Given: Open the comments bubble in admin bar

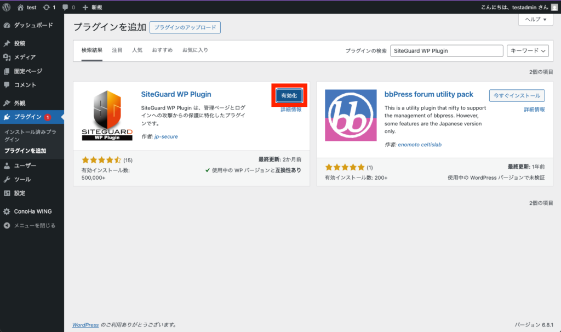Looking at the screenshot, I should pos(65,7).
